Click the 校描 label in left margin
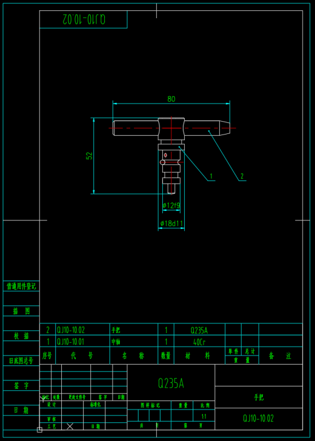 click(21, 336)
